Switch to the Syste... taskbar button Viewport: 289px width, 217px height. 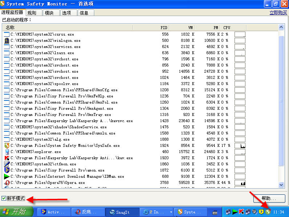(x=191, y=212)
